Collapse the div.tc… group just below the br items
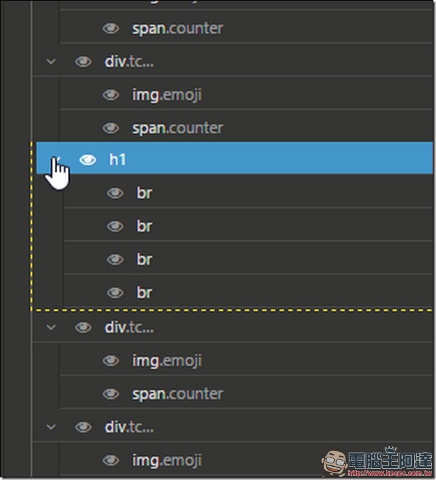Viewport: 436px width, 480px height. coord(51,328)
